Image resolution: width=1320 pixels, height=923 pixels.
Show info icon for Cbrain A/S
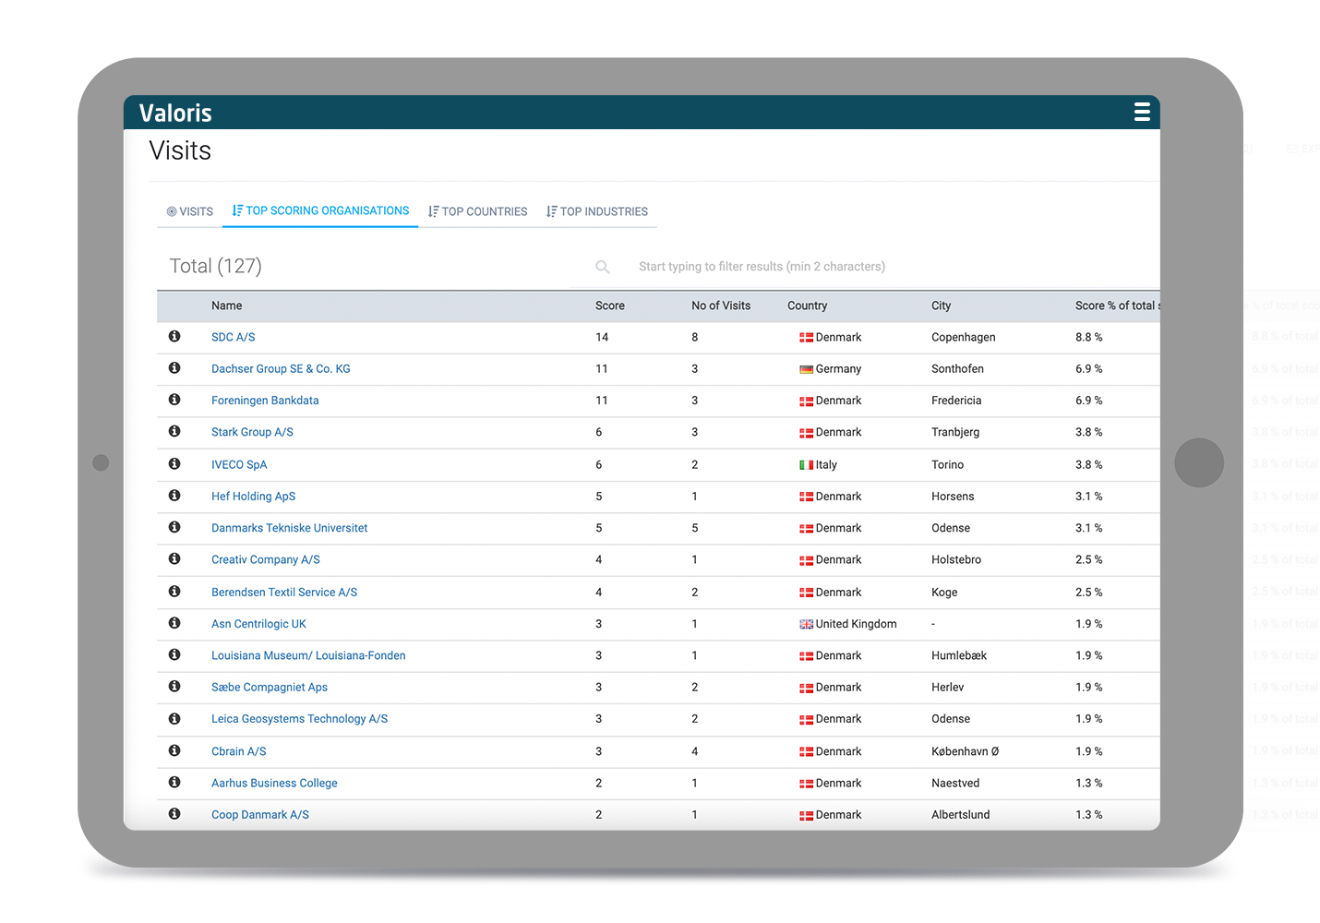174,750
